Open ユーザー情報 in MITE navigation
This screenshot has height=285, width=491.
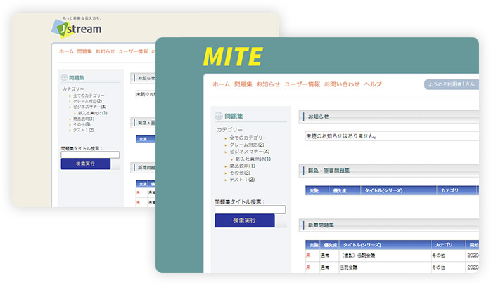[x=302, y=84]
